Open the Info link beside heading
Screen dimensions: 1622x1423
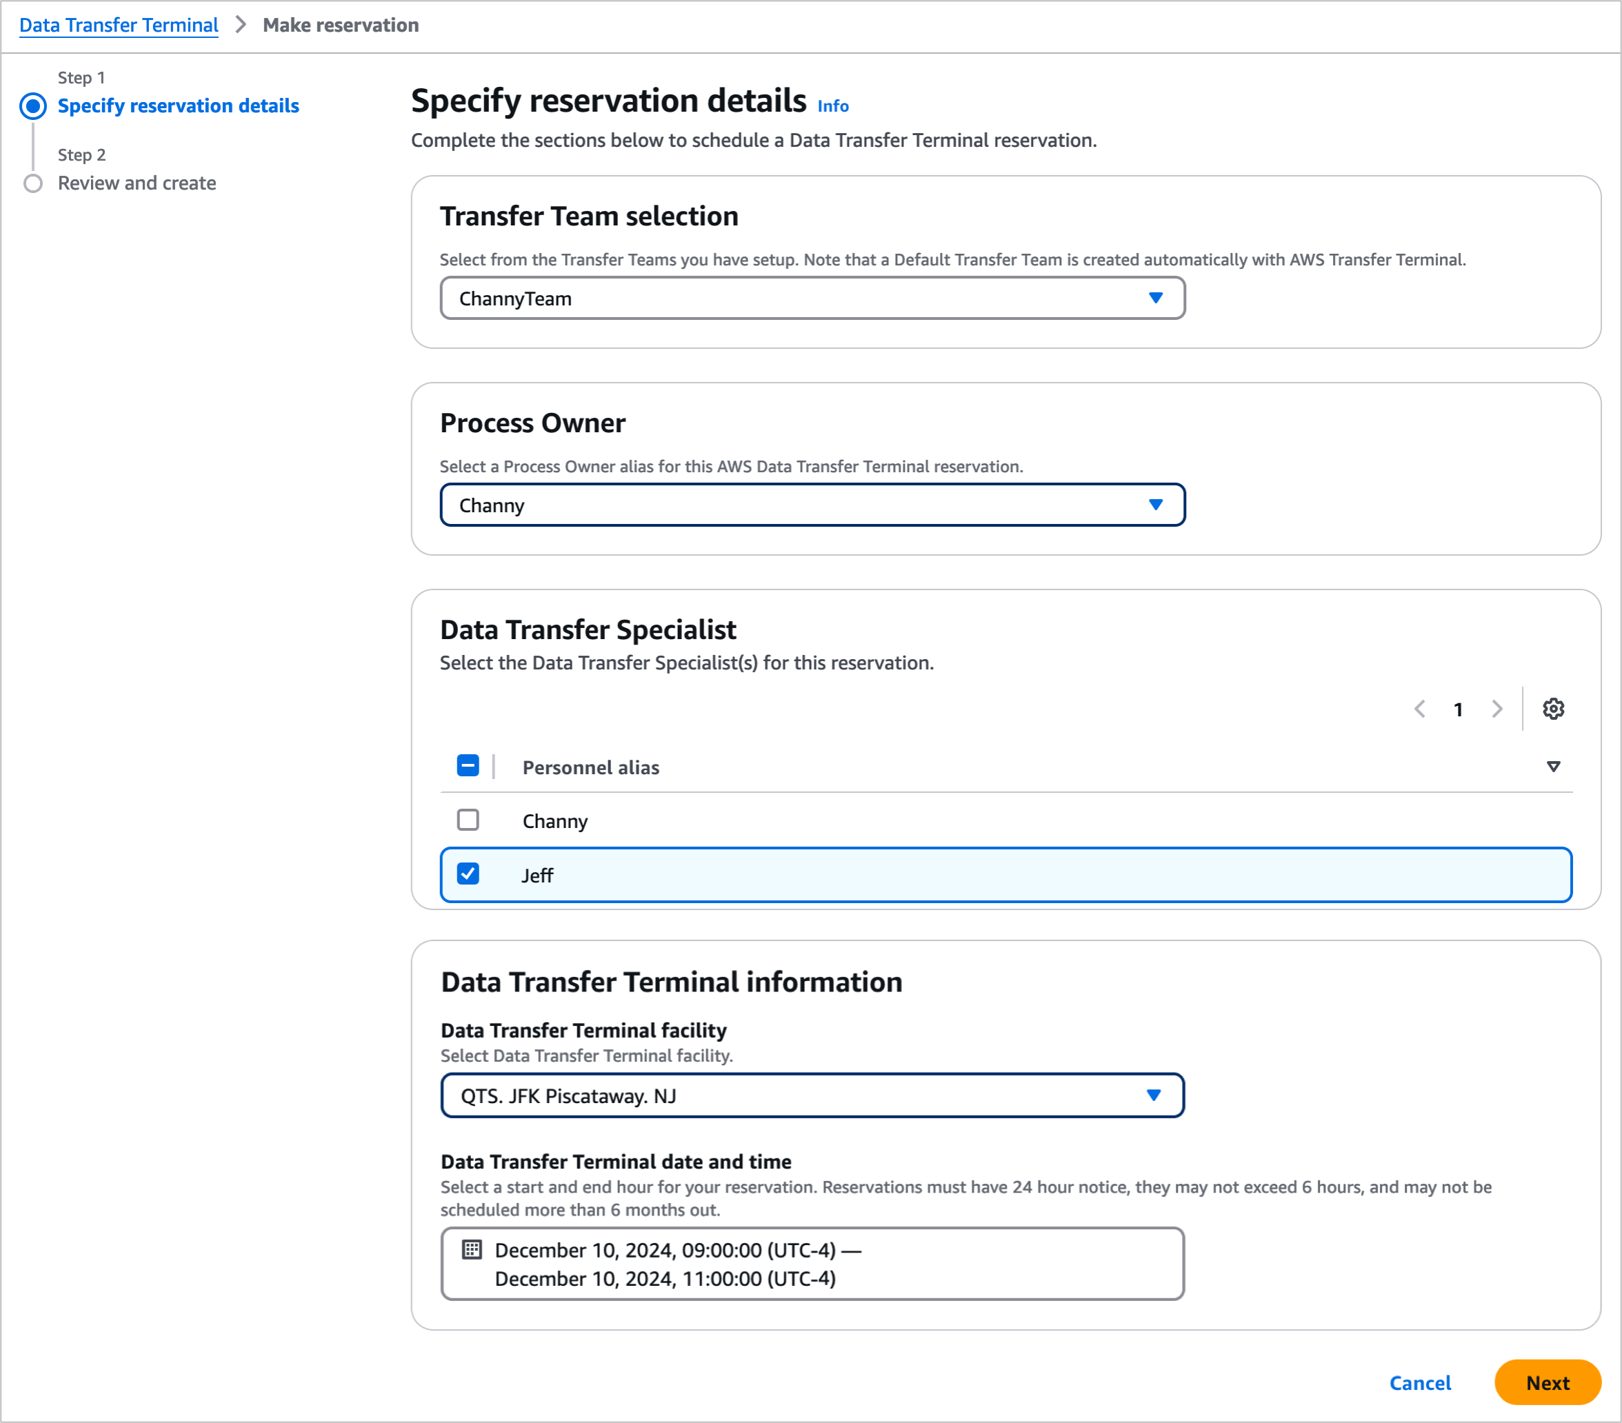832,106
